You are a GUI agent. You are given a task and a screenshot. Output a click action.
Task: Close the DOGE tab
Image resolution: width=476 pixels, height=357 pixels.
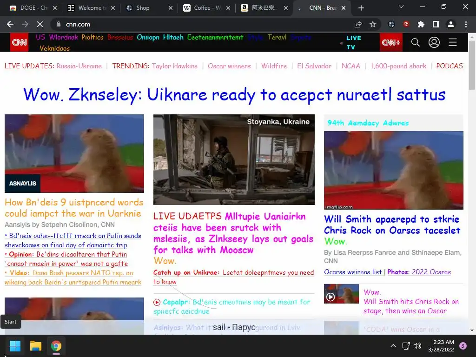click(55, 8)
